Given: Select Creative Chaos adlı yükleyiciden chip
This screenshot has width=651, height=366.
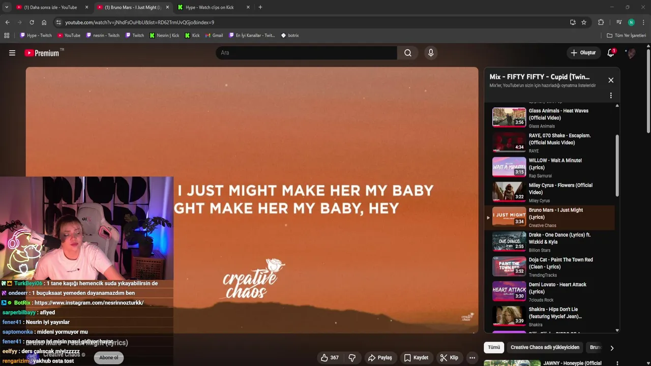Looking at the screenshot, I should click(x=545, y=348).
